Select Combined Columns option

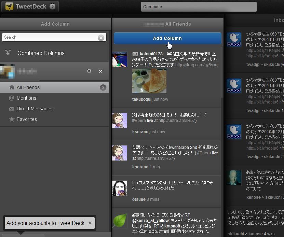tap(54, 53)
